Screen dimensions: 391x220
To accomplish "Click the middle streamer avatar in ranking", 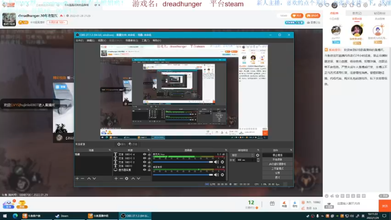I will tap(357, 31).
